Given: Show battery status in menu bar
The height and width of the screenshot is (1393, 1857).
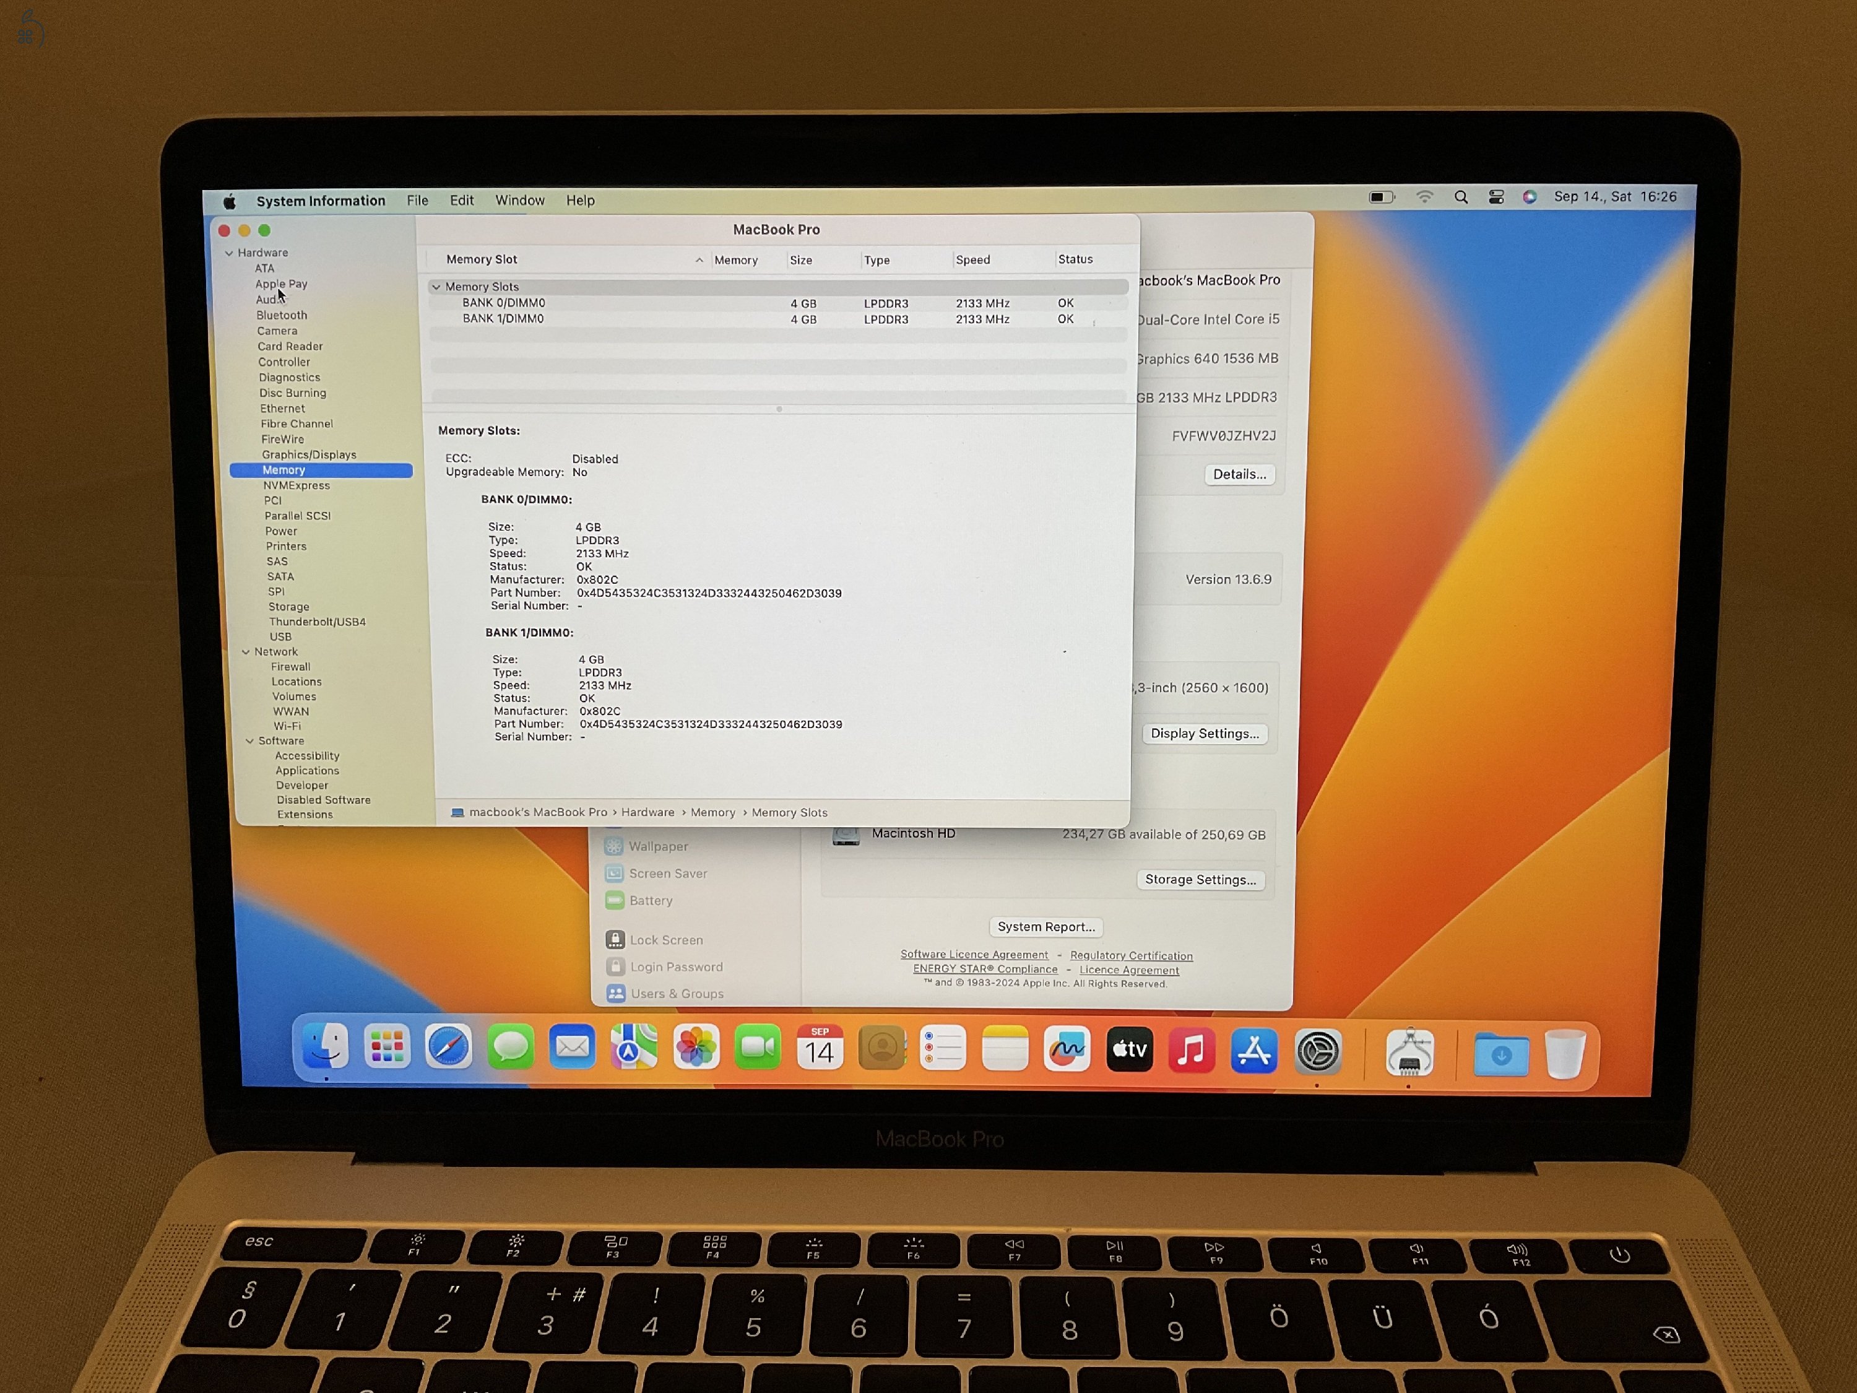Looking at the screenshot, I should (1382, 197).
